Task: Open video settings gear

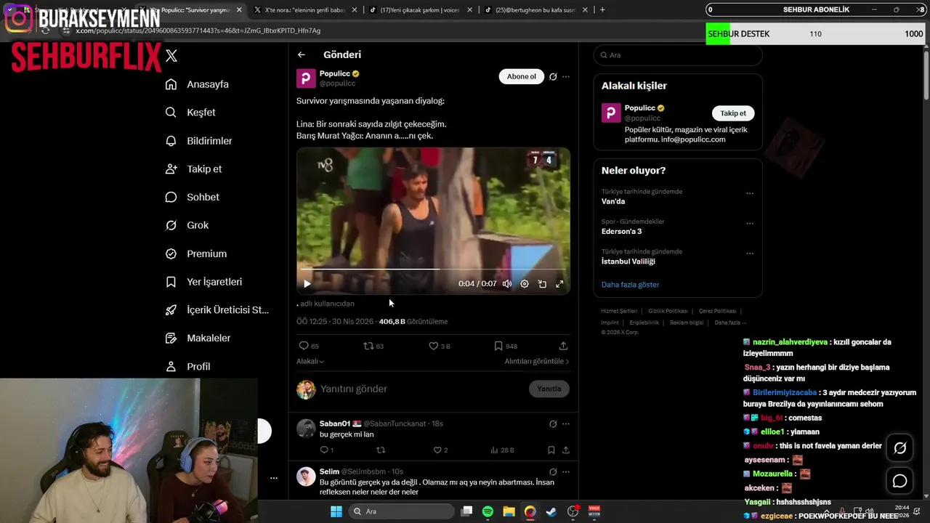Action: [525, 284]
